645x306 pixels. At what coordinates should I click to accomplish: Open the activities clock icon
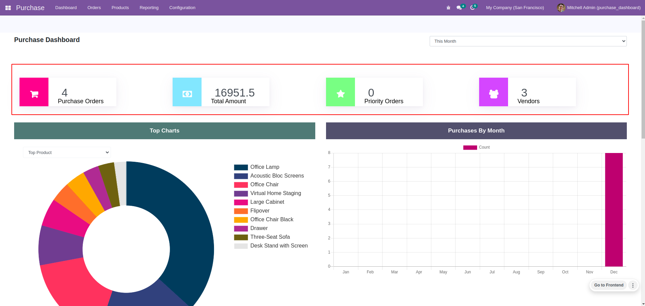click(x=472, y=8)
